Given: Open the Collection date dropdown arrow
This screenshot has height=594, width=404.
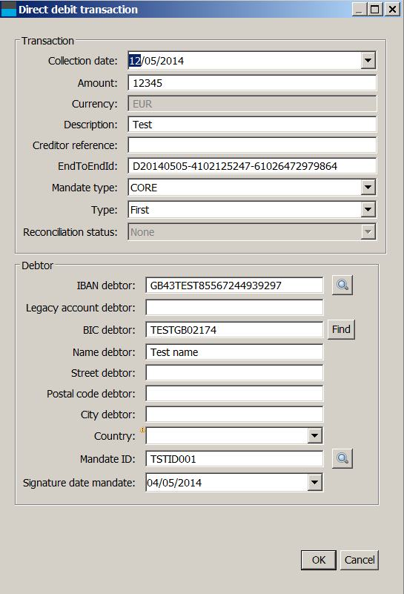Looking at the screenshot, I should 368,61.
